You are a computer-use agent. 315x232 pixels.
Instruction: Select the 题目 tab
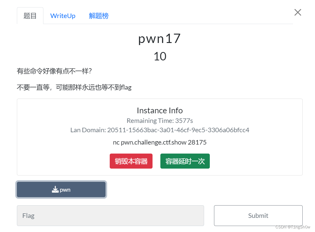[30, 16]
